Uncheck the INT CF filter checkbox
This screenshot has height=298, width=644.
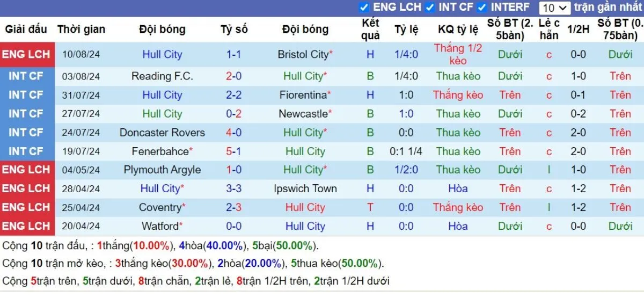pos(430,8)
